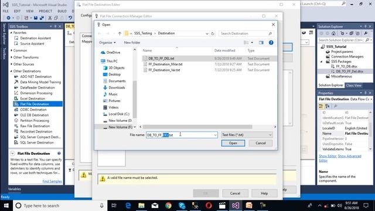
Task: Open DB_TO_FF_Del.dtsx in Solution Explorer
Action: tap(349, 72)
